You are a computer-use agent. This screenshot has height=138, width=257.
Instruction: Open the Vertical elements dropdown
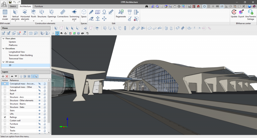click(15, 21)
